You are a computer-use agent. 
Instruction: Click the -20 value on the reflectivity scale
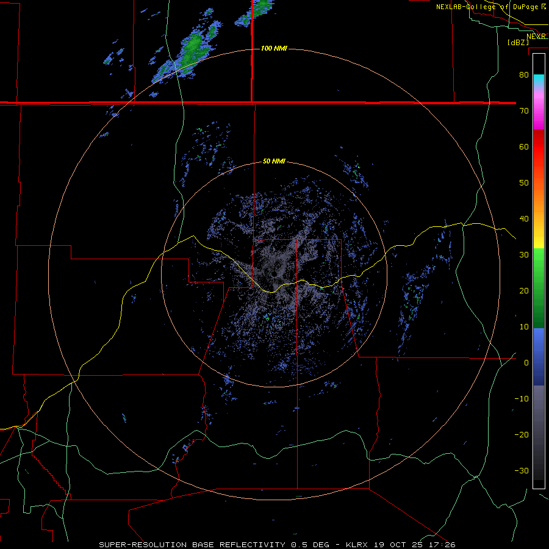[522, 435]
